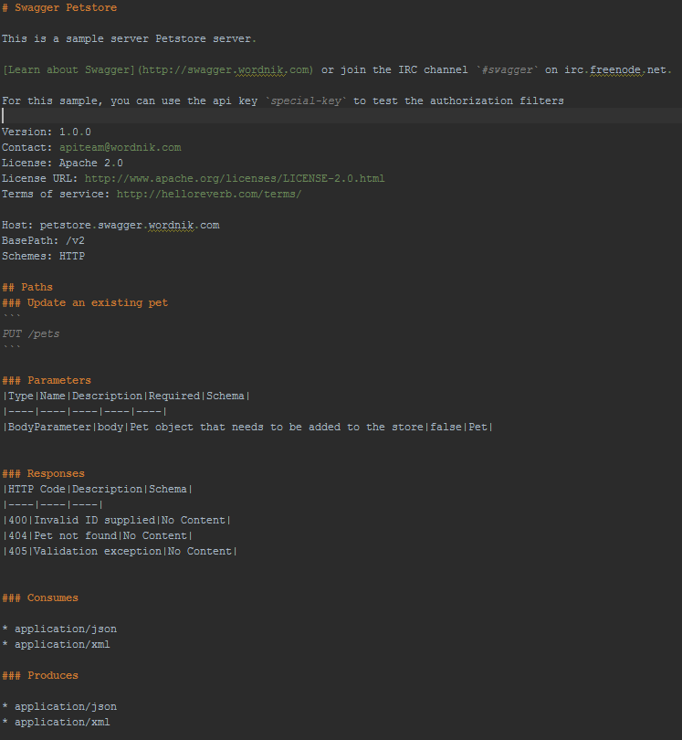The height and width of the screenshot is (740, 682).
Task: Click the '### Parameters' heading
Action: coord(47,380)
